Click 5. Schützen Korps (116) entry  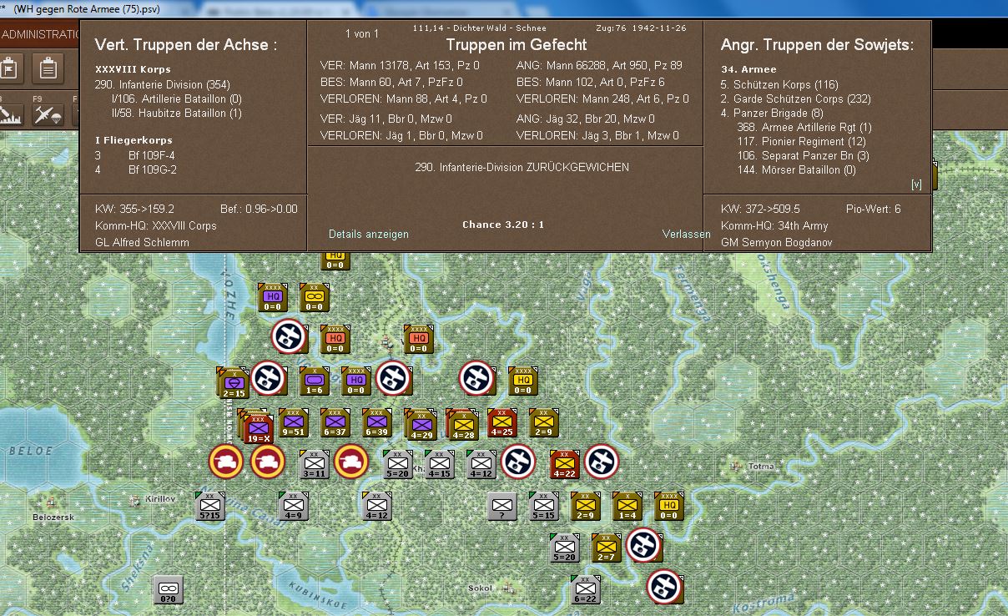point(779,84)
